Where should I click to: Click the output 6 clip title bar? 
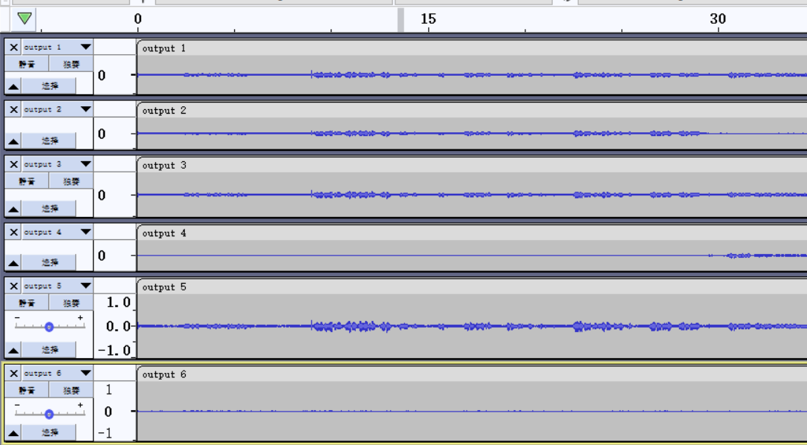tap(472, 374)
